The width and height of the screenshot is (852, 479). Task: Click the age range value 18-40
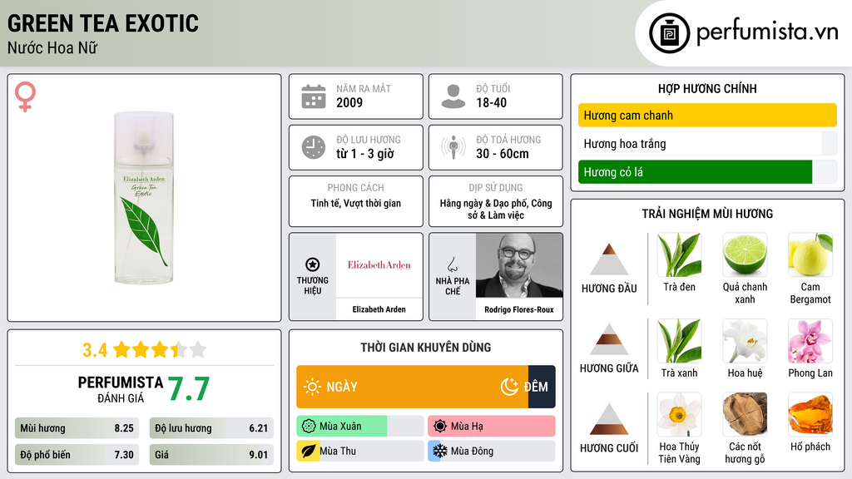491,102
